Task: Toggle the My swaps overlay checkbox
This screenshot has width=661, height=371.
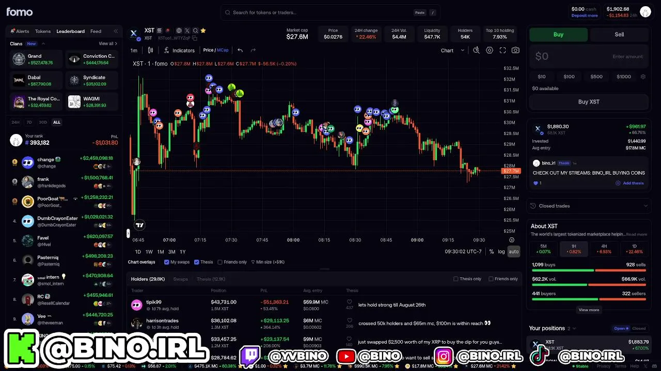Action: tap(166, 262)
